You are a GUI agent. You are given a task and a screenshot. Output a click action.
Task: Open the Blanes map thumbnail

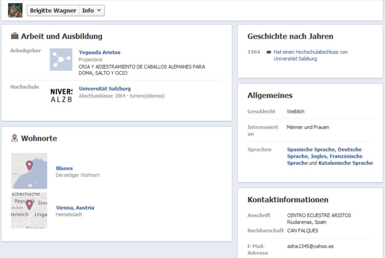pyautogui.click(x=29, y=171)
